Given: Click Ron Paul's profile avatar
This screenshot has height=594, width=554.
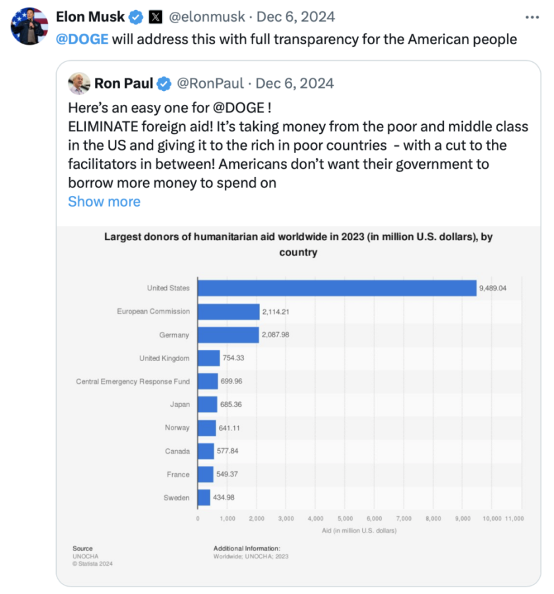Looking at the screenshot, I should pos(79,83).
